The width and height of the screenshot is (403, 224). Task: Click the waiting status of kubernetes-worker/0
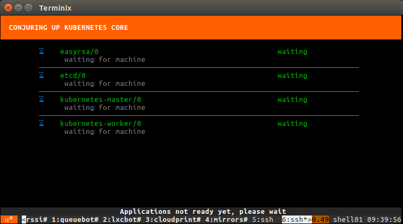292,124
